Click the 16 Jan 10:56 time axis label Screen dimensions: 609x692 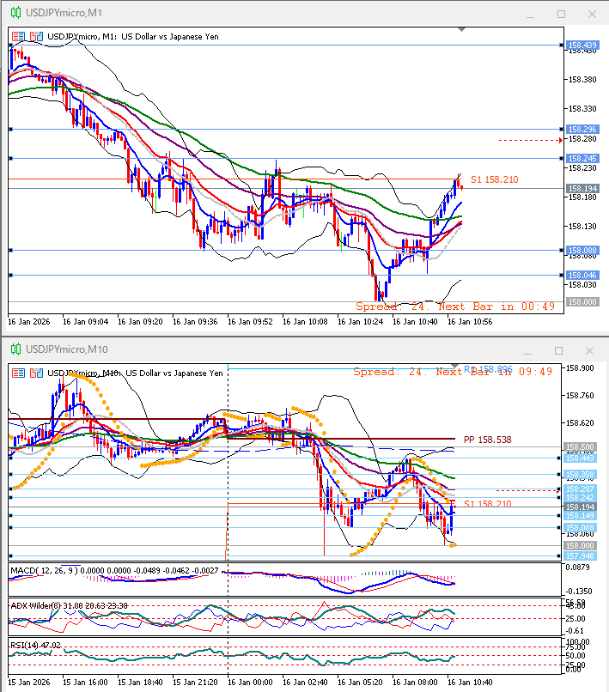click(x=471, y=321)
